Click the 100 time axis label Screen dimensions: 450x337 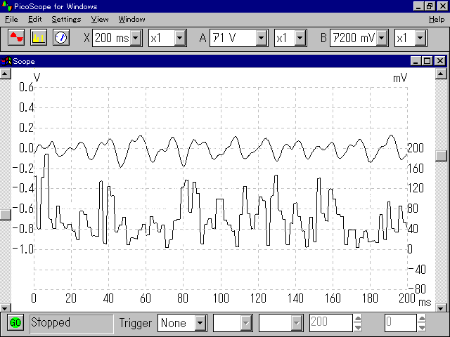(221, 298)
